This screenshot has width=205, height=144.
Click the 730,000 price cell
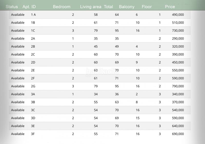pyautogui.click(x=178, y=31)
